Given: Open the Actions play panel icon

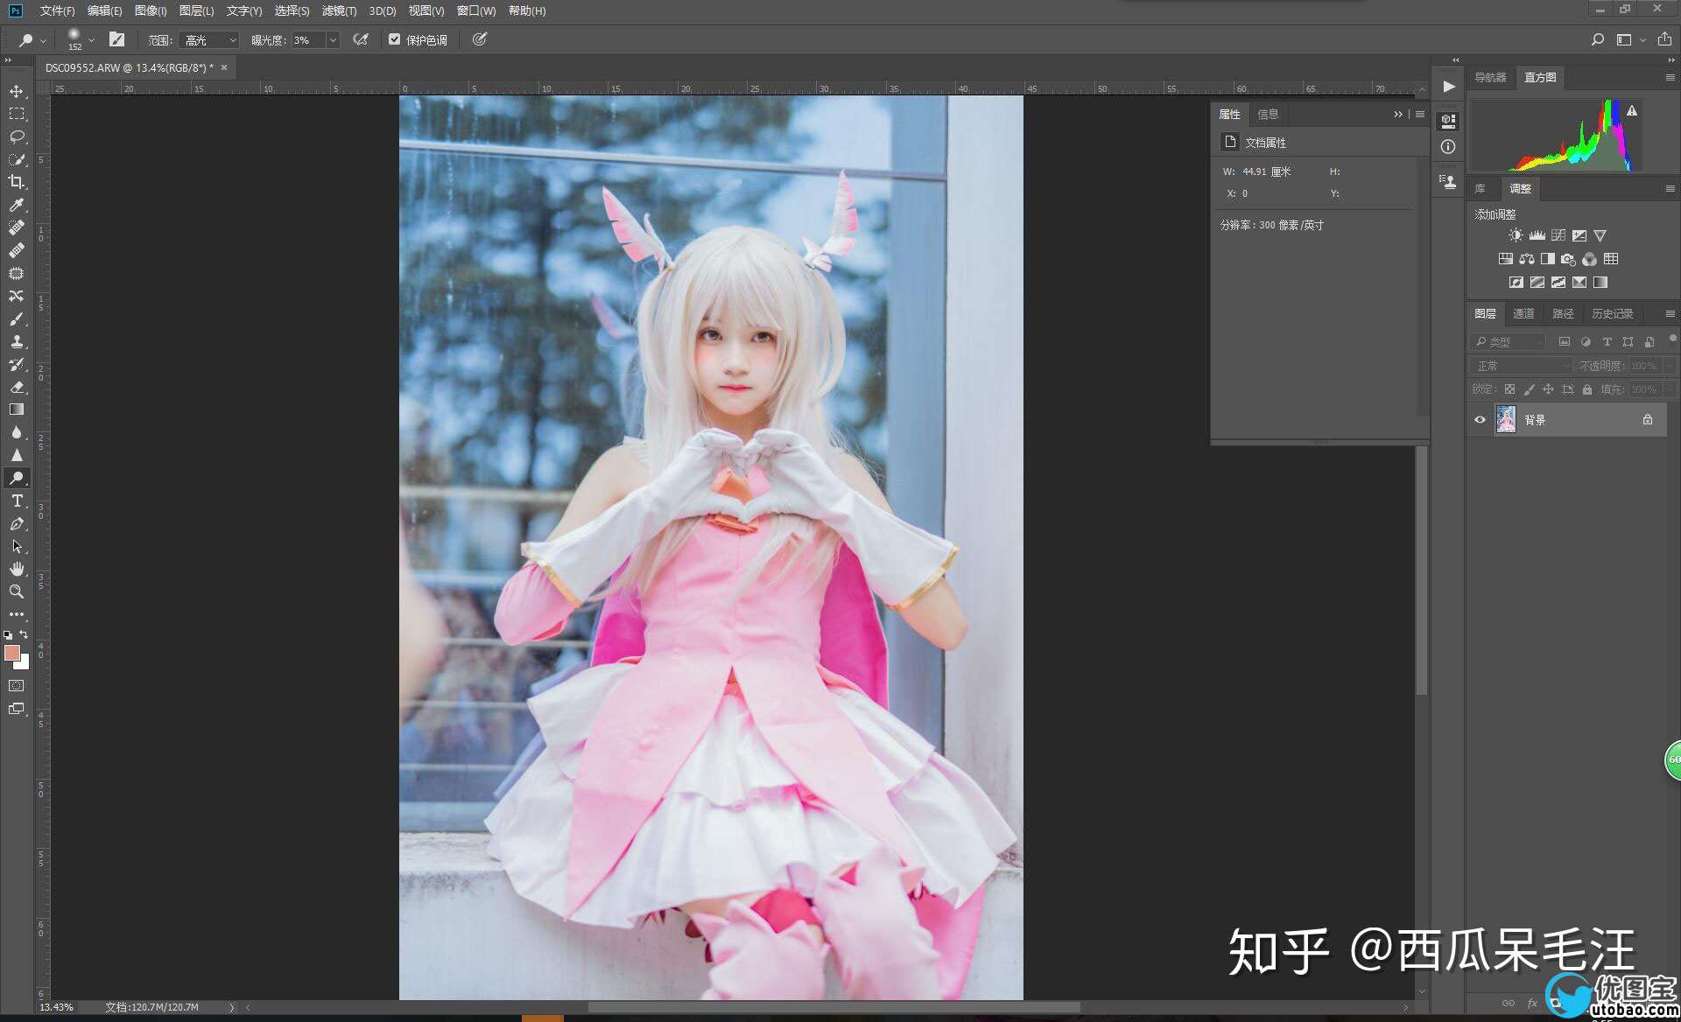Looking at the screenshot, I should 1449,87.
